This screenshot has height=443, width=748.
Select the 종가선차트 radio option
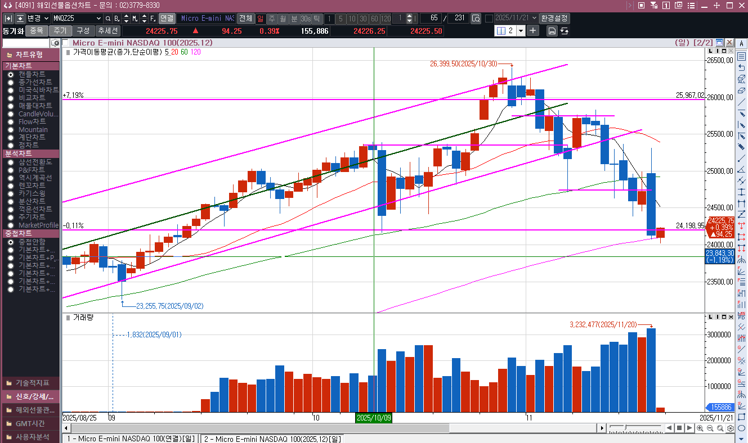point(11,82)
